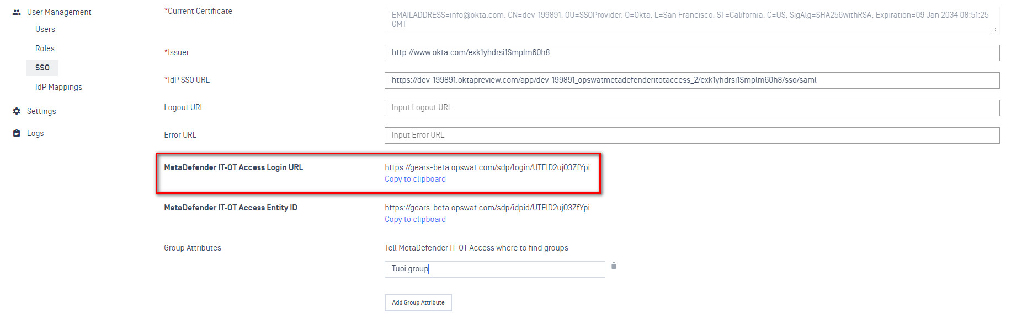Screen dimensions: 1022x315
Task: Click the MetaDefender IT-OT Access Login URL label
Action: click(233, 167)
